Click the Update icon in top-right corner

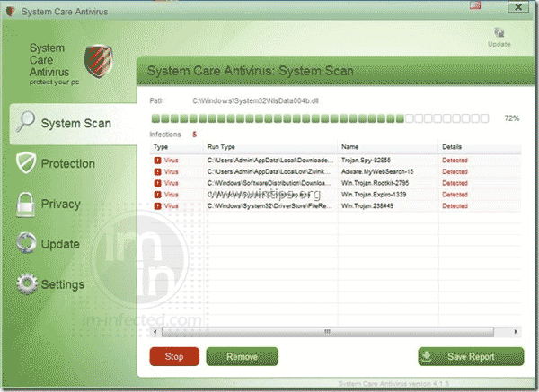(x=499, y=32)
